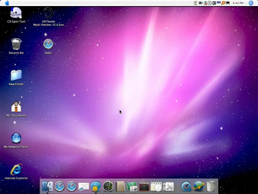Open the globe with arrow dock icon

(199, 186)
